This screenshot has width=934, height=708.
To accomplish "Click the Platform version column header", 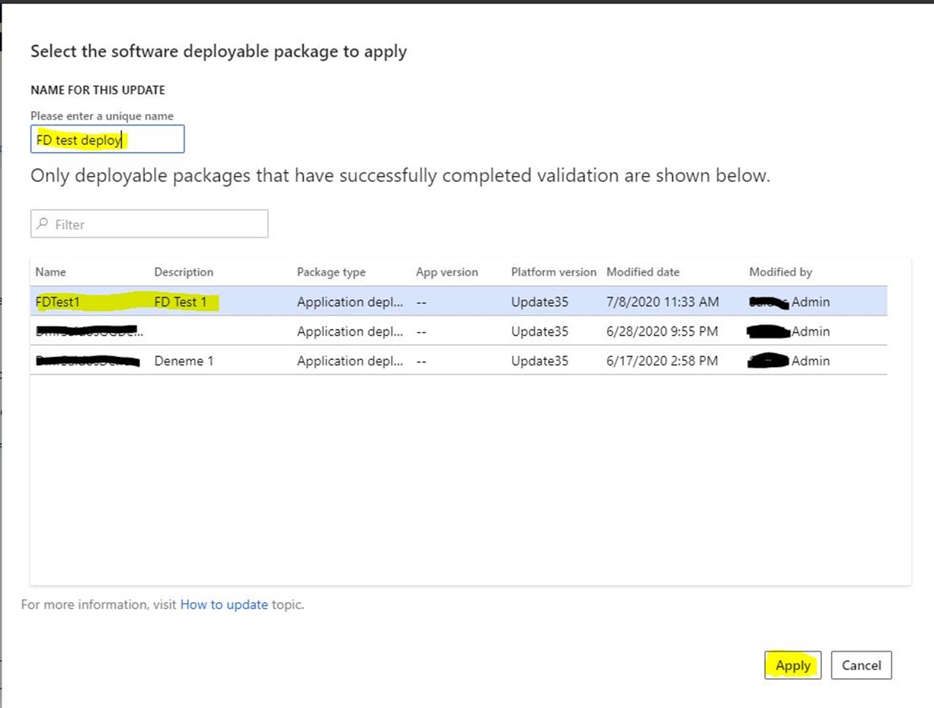I will [554, 272].
